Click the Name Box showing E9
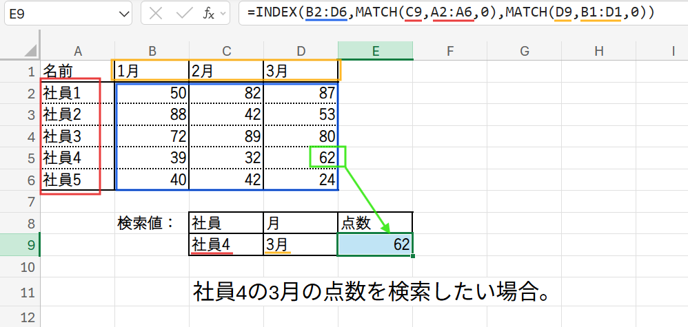Screen dimensions: 688x327 [68, 14]
